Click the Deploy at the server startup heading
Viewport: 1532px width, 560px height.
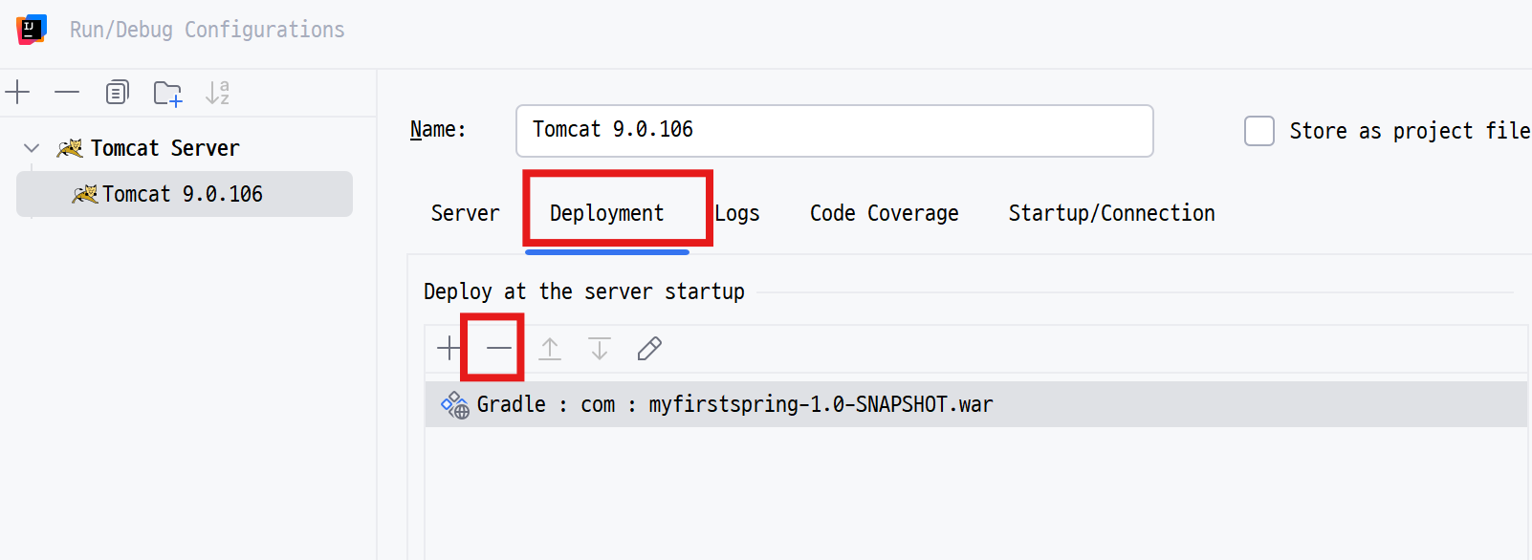point(584,291)
